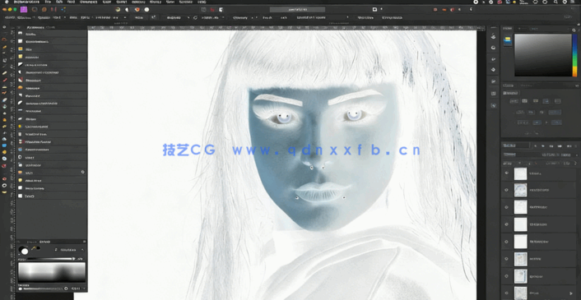Click the third icon in the right vertical icon strip
Screen dimensions: 581x300
click(493, 59)
